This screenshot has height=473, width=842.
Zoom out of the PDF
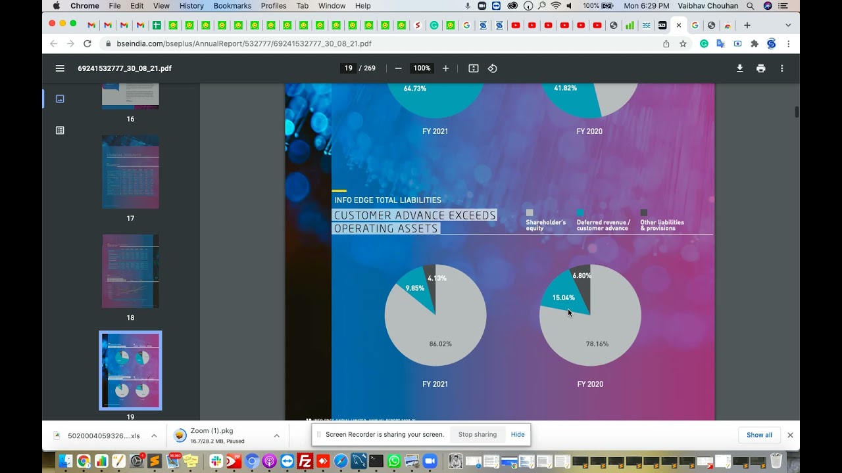tap(398, 68)
